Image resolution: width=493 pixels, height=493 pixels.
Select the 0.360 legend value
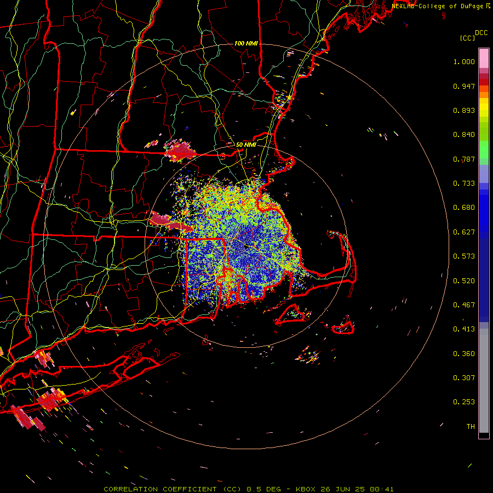(464, 354)
